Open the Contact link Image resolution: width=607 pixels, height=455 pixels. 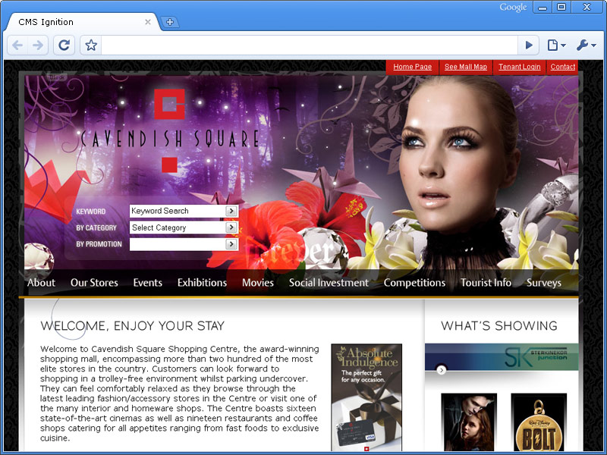pyautogui.click(x=562, y=67)
